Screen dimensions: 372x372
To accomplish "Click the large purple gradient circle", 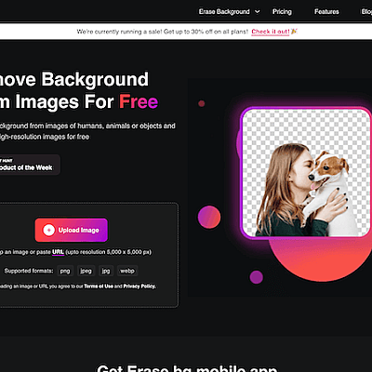I will (x=209, y=217).
